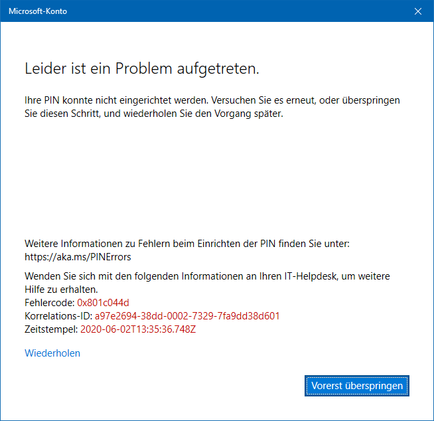Click the Korrelations-ID label
The height and width of the screenshot is (421, 434).
click(58, 316)
